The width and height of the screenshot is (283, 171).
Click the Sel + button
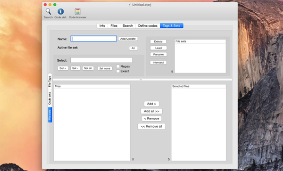click(63, 68)
